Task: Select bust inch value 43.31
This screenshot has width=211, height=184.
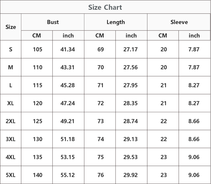Action: 68,67
